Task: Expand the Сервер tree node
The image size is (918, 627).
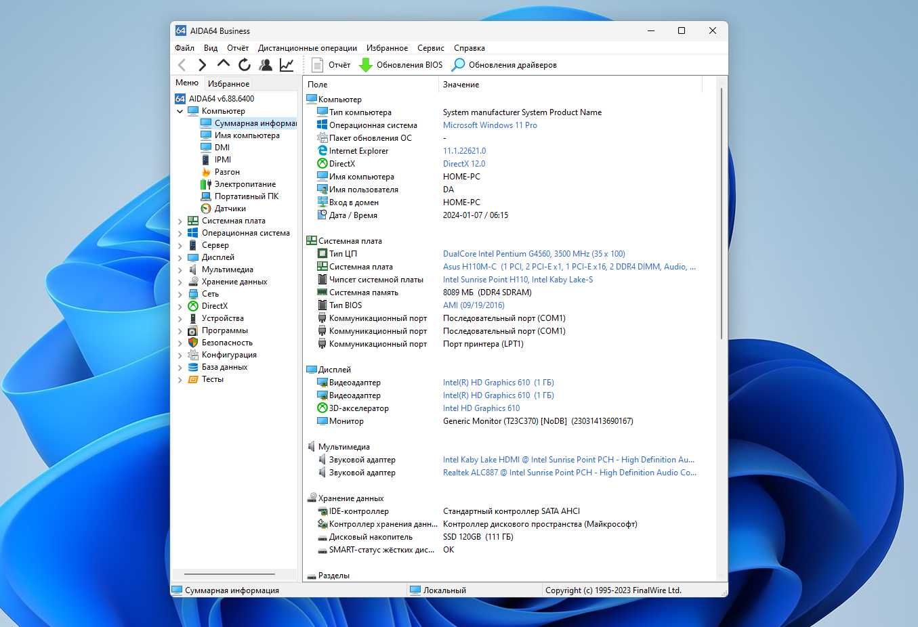Action: (180, 245)
